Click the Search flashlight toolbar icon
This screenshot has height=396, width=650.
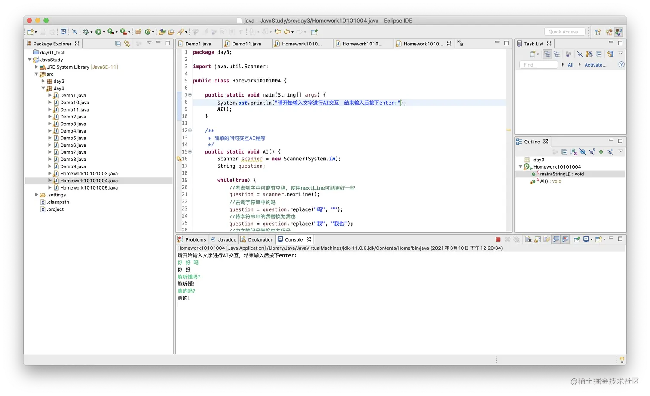[181, 32]
